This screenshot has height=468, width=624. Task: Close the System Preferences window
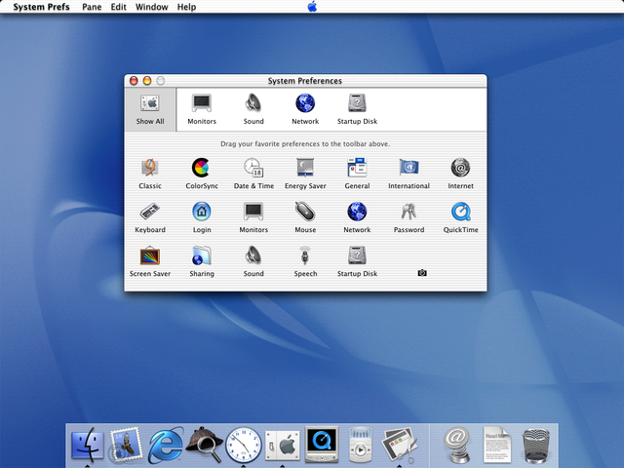[x=134, y=81]
